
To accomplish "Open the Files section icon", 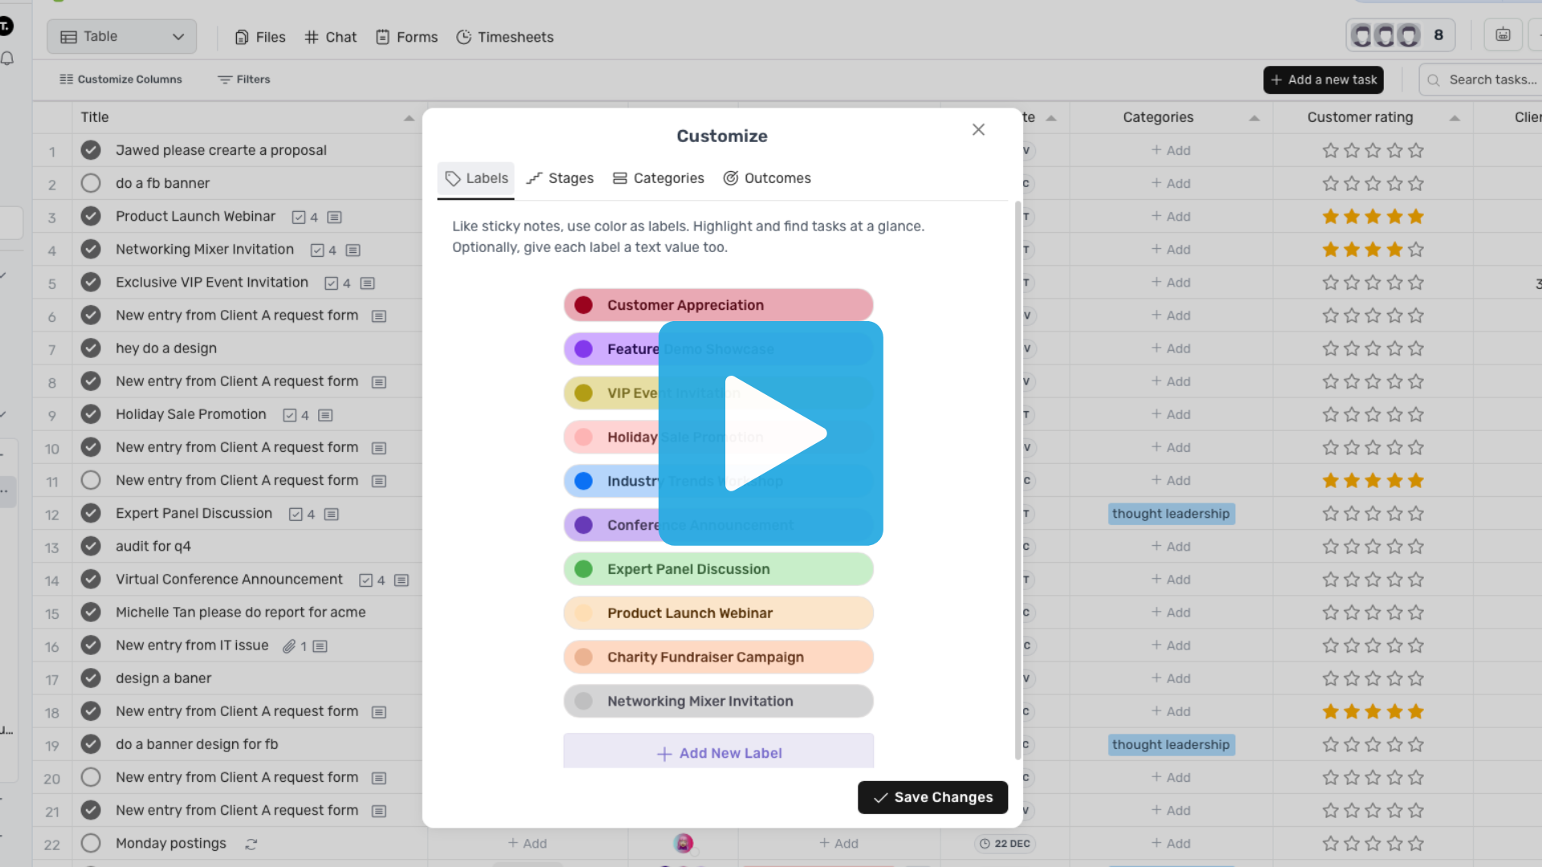I will [x=242, y=37].
